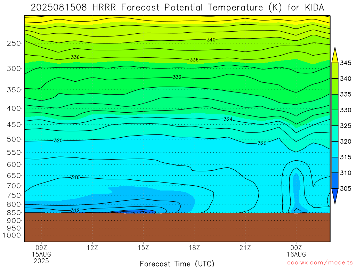Click the 320 contour label near 21Z
356x267 pixels.
[x=262, y=144]
